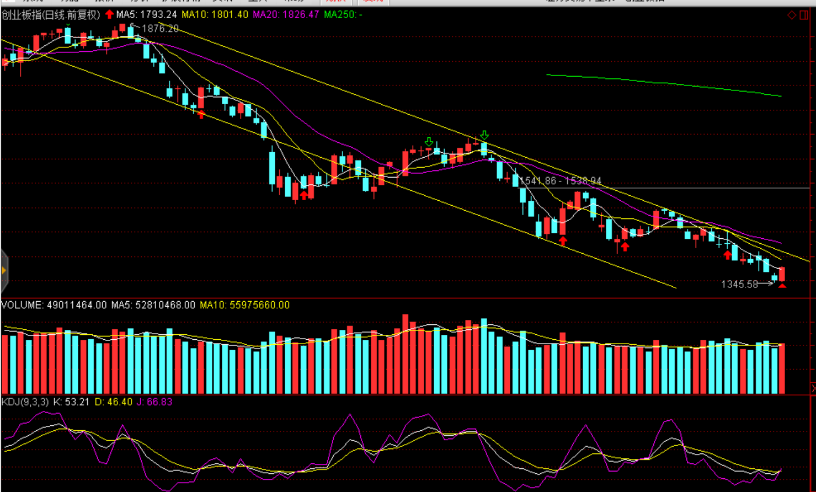Expand the left side panel arrow handle

(x=4, y=270)
